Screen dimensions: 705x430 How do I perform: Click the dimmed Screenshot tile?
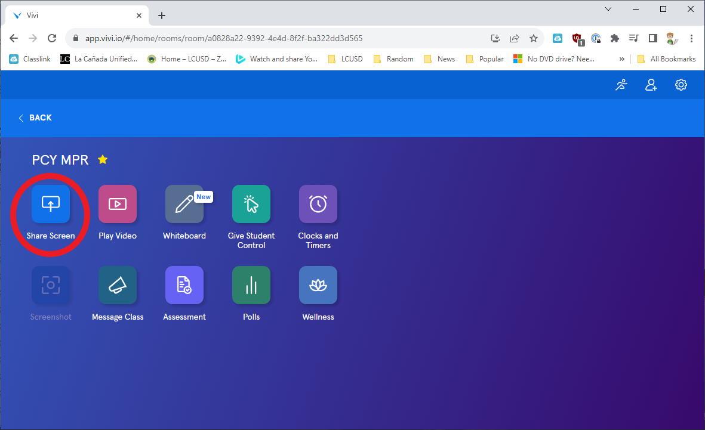click(50, 285)
